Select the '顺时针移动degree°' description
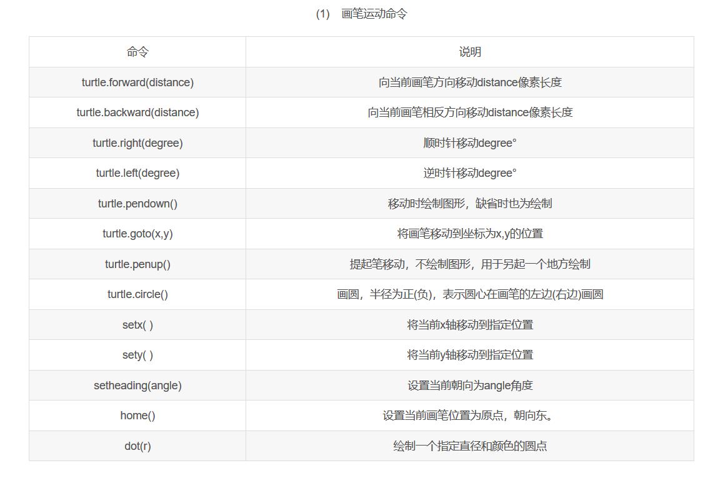713x478 pixels. tap(470, 143)
